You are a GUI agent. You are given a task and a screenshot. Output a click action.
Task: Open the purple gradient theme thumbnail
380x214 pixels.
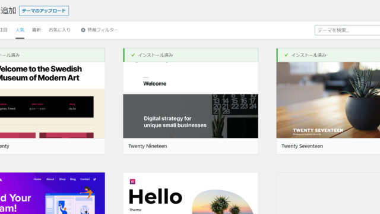52,193
